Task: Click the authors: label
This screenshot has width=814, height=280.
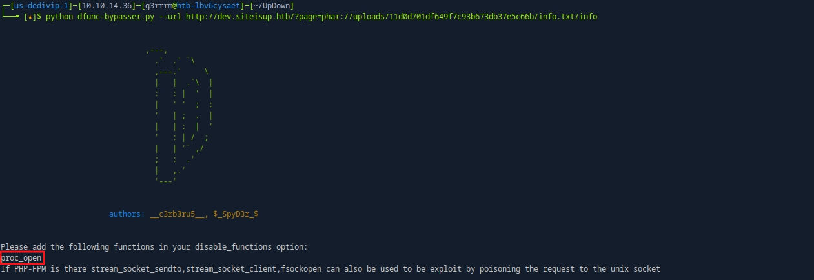Action: click(127, 214)
